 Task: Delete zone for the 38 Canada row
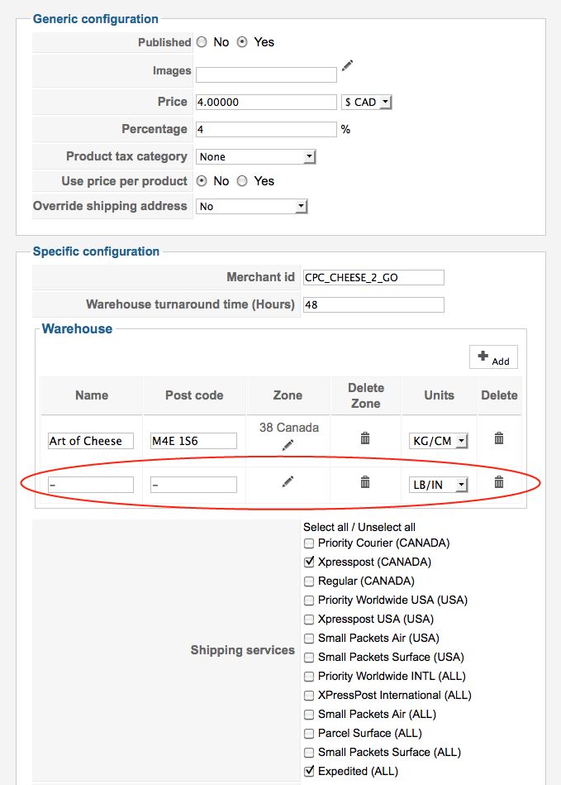[x=365, y=438]
